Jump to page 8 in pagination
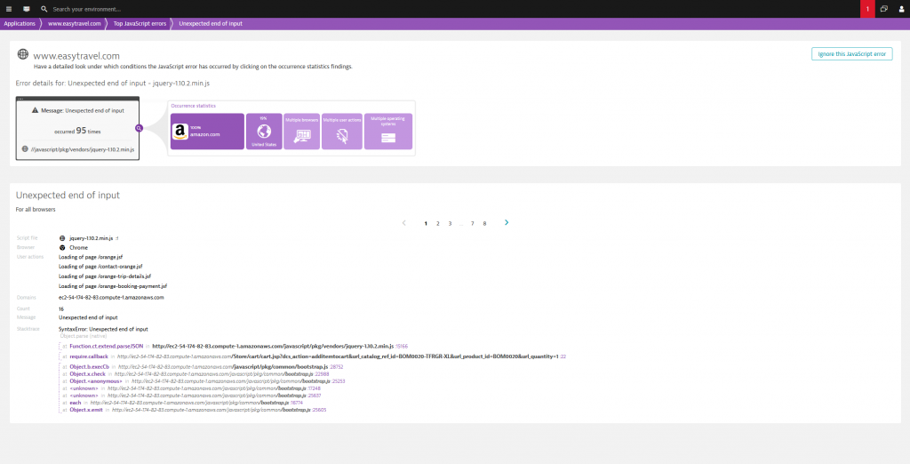Viewport: 910px width, 464px height. coord(484,223)
